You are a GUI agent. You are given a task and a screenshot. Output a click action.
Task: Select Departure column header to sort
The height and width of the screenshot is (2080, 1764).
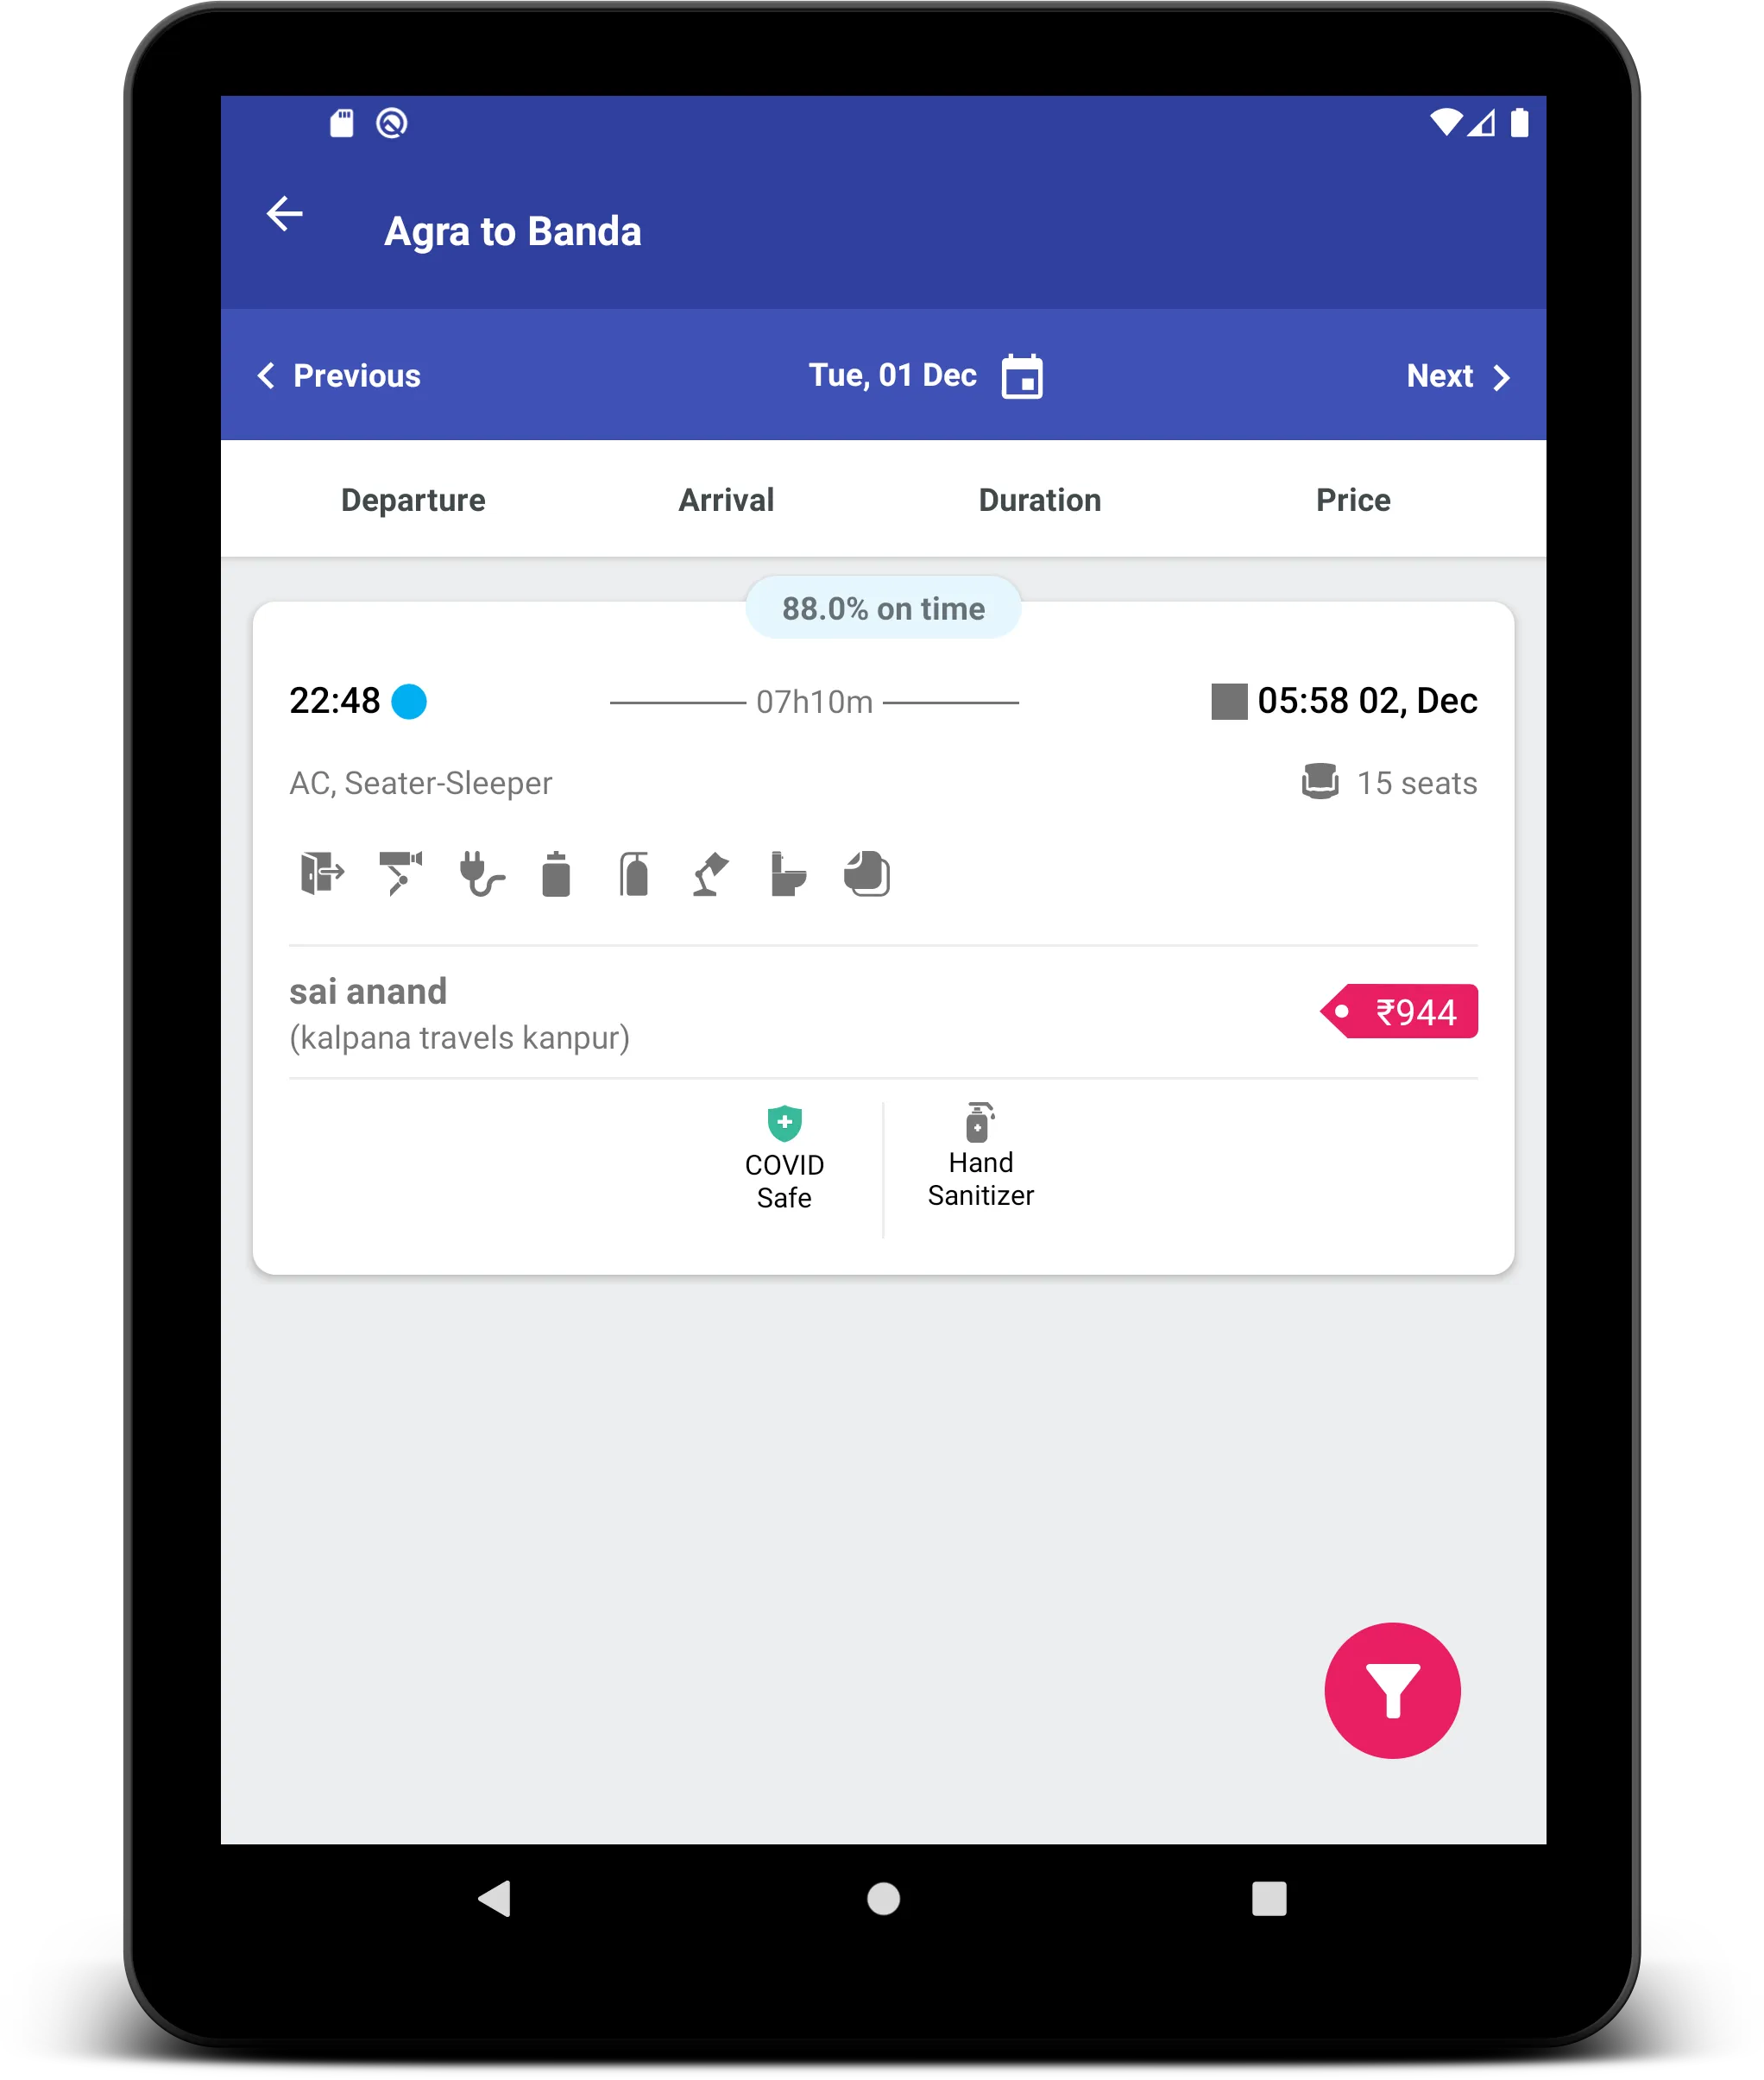pos(415,499)
